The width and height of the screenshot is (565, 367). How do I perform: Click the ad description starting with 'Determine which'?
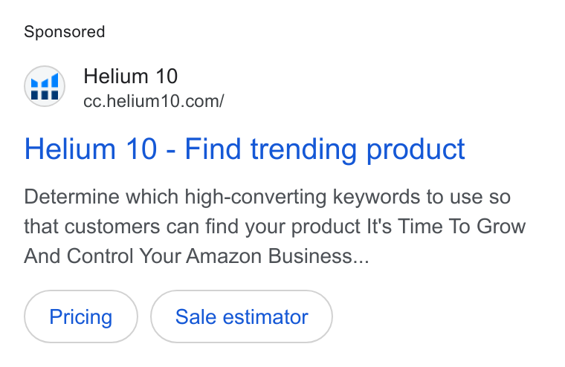274,227
